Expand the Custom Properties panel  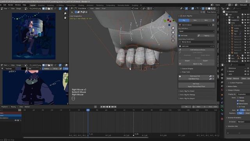click(x=235, y=83)
